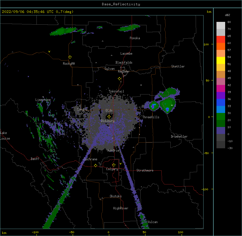This screenshot has width=242, height=236.
Task: Pick the bright blue 33-36 dBZ legend swatch
Action: [221, 102]
